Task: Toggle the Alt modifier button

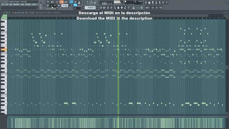Action: tap(157, 8)
